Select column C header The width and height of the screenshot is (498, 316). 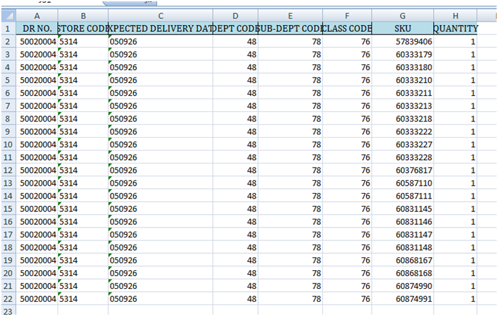tap(160, 16)
